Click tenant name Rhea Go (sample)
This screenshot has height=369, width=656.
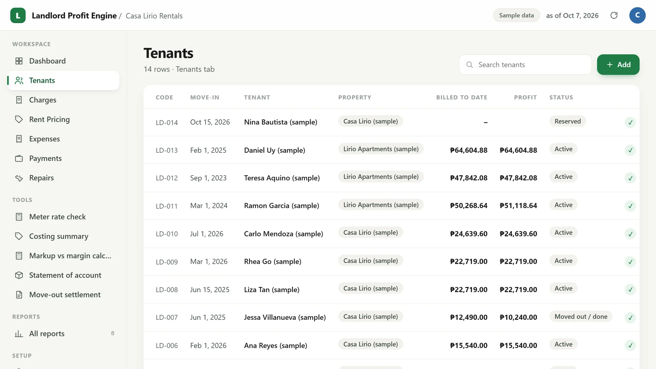273,261
